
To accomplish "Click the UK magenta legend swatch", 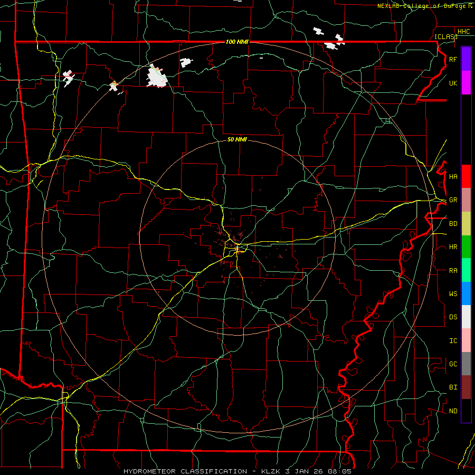I will (466, 83).
